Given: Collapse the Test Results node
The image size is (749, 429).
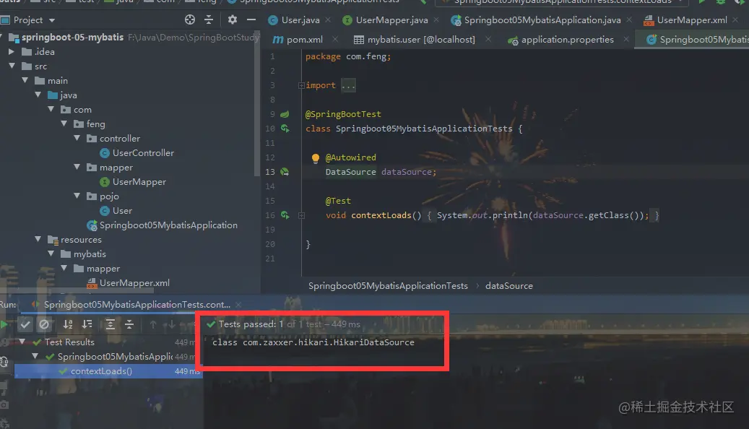Looking at the screenshot, I should point(22,342).
